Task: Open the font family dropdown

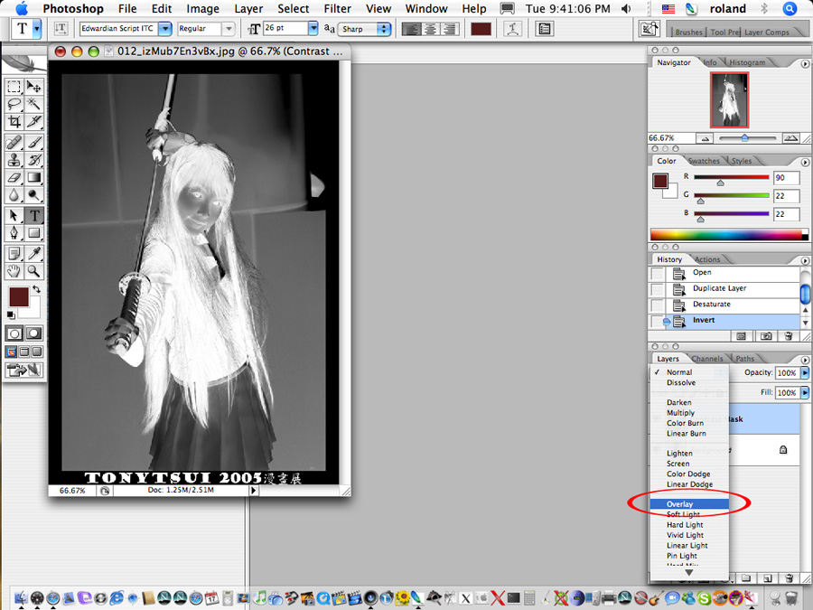Action: [x=164, y=29]
